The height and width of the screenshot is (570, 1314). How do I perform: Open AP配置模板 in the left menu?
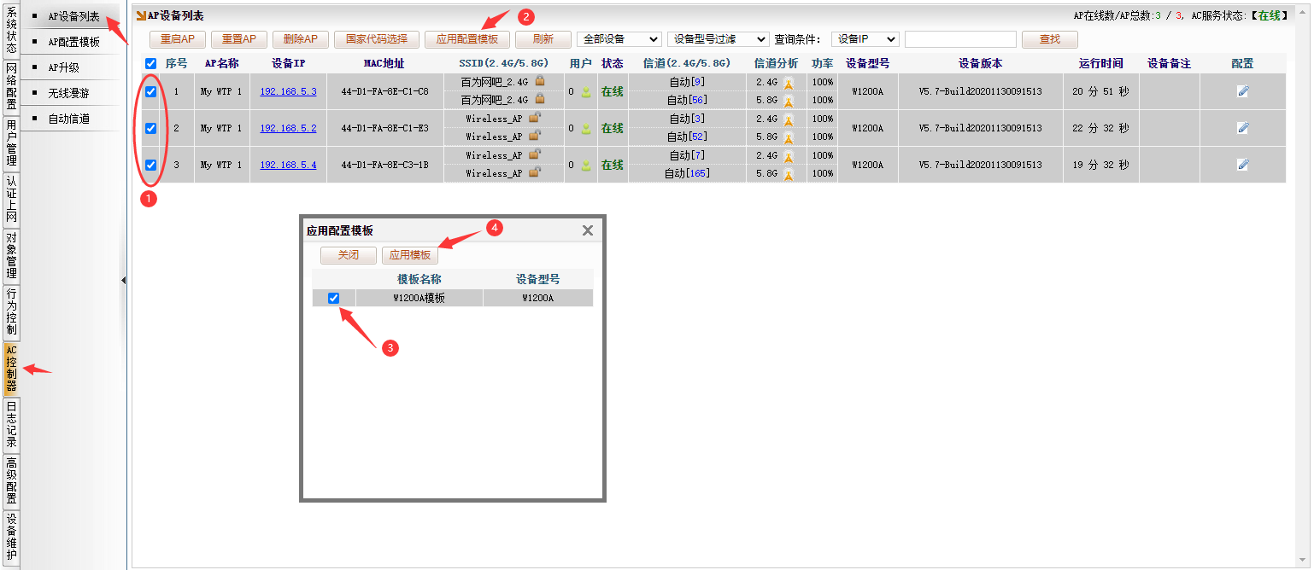[73, 42]
